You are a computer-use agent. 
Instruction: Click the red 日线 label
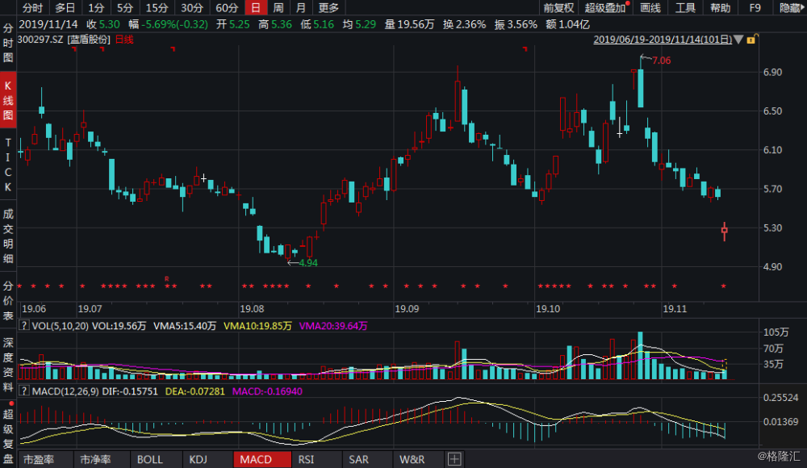pos(124,40)
